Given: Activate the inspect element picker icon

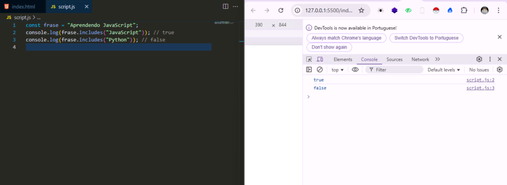Looking at the screenshot, I should 309,59.
